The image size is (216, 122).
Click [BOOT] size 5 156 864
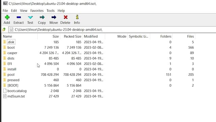[x=52, y=85]
